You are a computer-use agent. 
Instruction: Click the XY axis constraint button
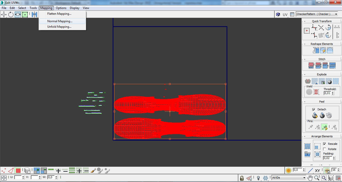tap(317, 171)
